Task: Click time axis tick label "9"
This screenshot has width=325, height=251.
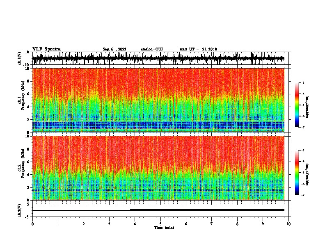Action: 263,224
